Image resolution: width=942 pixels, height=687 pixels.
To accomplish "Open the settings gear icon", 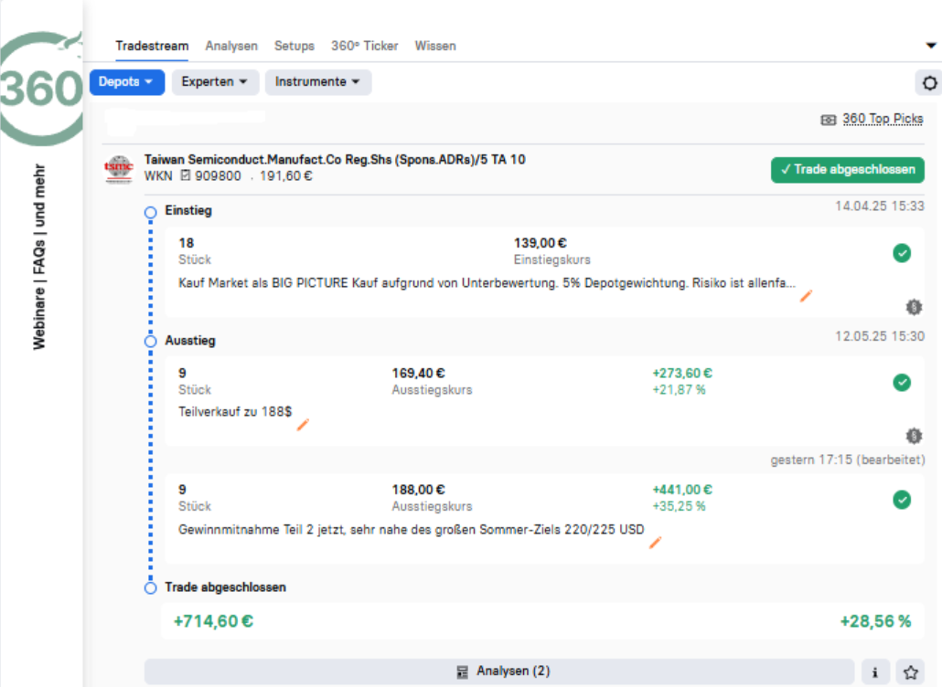I will point(929,83).
